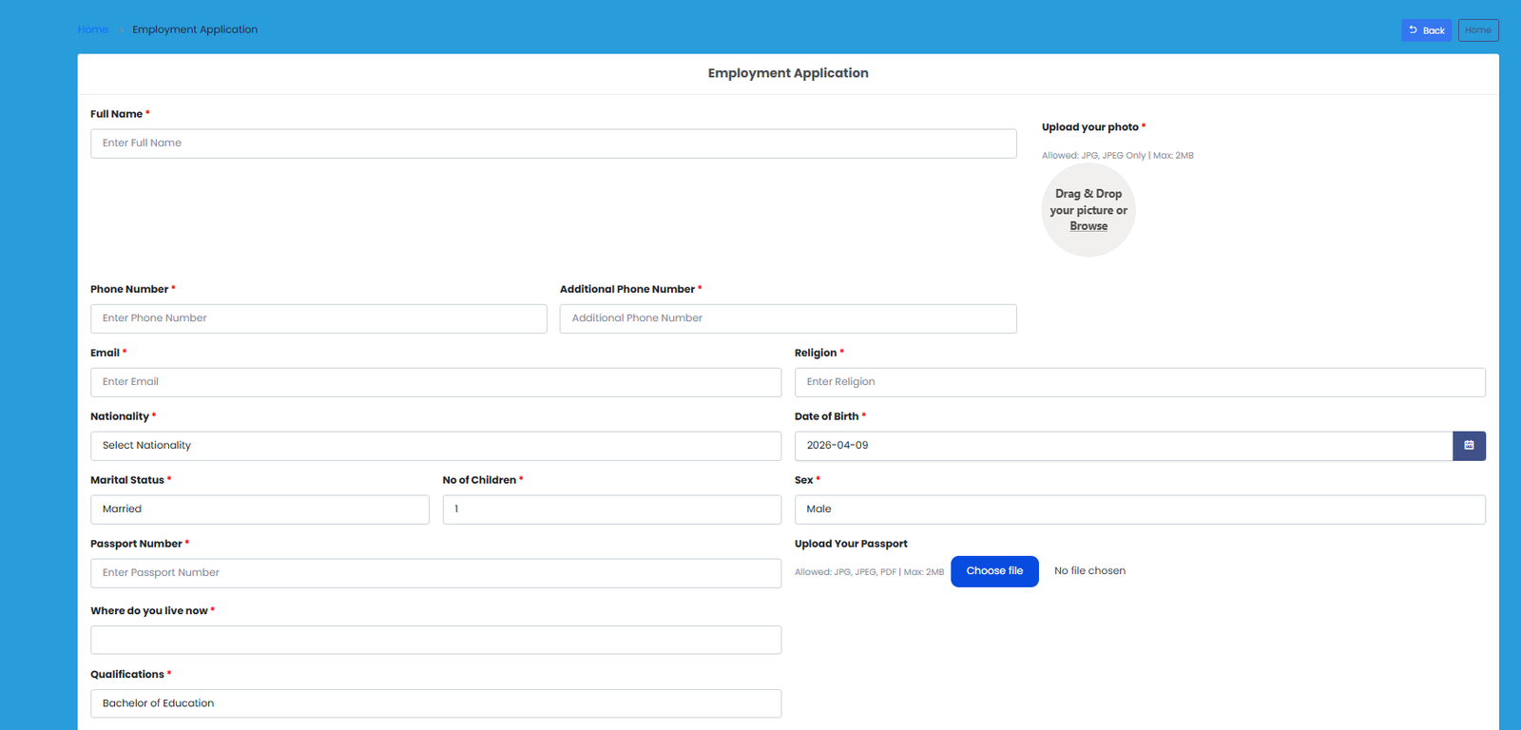Click the Back button at top right
1521x730 pixels.
click(x=1426, y=30)
